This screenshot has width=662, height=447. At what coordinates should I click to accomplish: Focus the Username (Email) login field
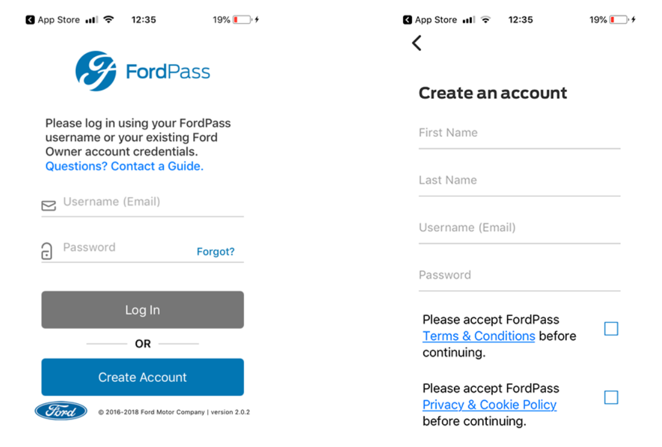pyautogui.click(x=150, y=202)
